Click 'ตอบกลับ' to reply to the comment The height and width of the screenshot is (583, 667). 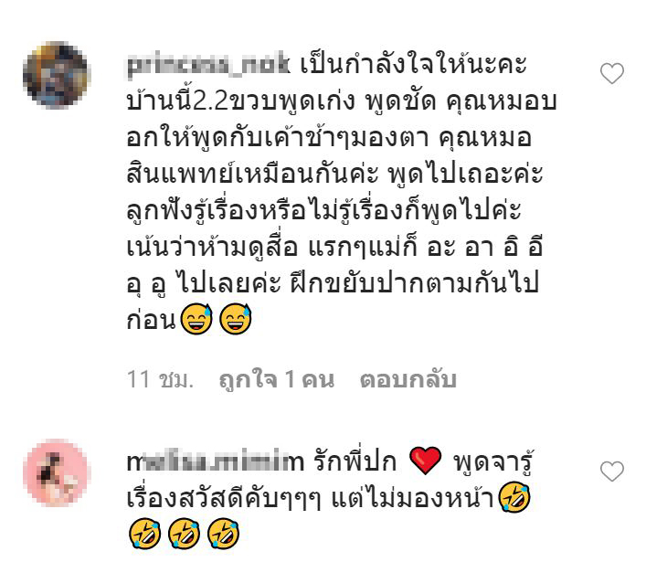[x=408, y=379]
